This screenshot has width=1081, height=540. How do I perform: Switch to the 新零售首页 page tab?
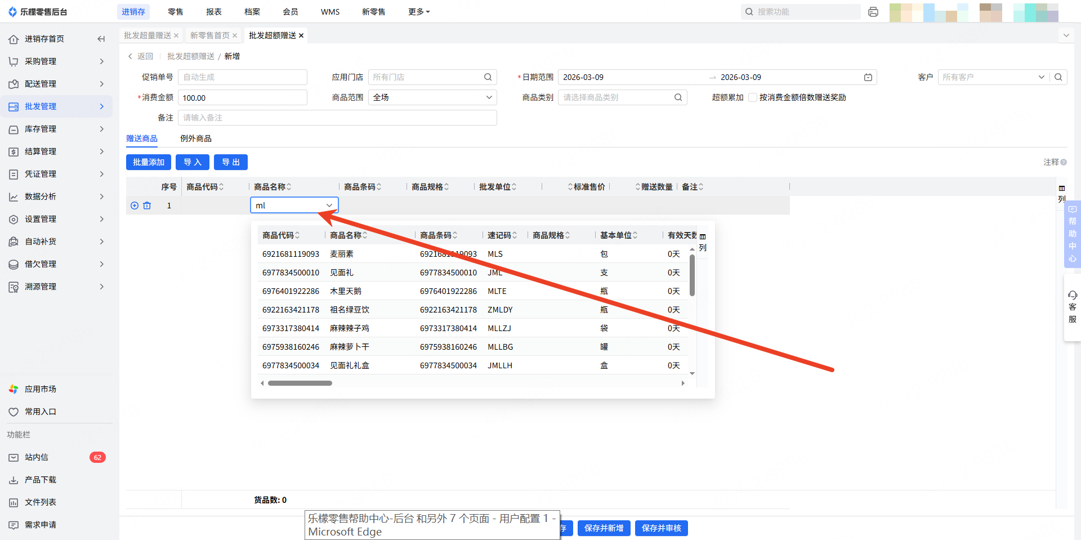click(210, 35)
